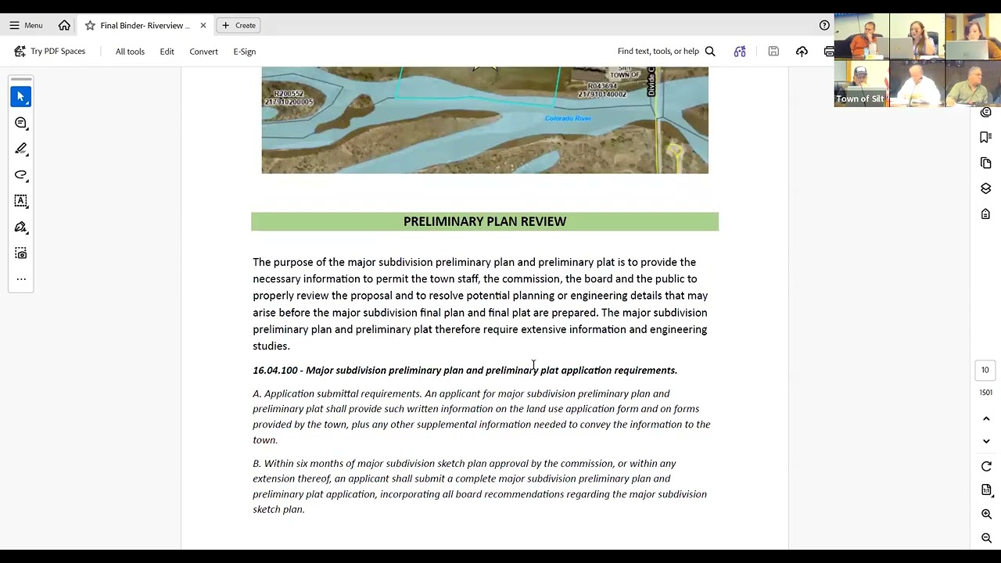Select the add comment tool
The height and width of the screenshot is (563, 1001).
click(21, 123)
